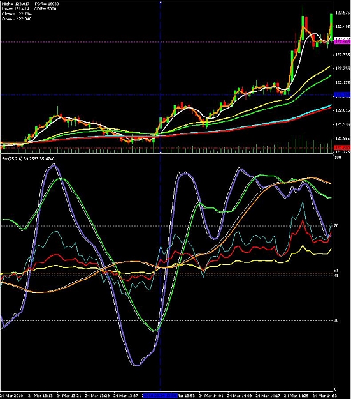Click the "24 Mar 14:17" time label
This screenshot has height=399, width=351.
(x=268, y=396)
